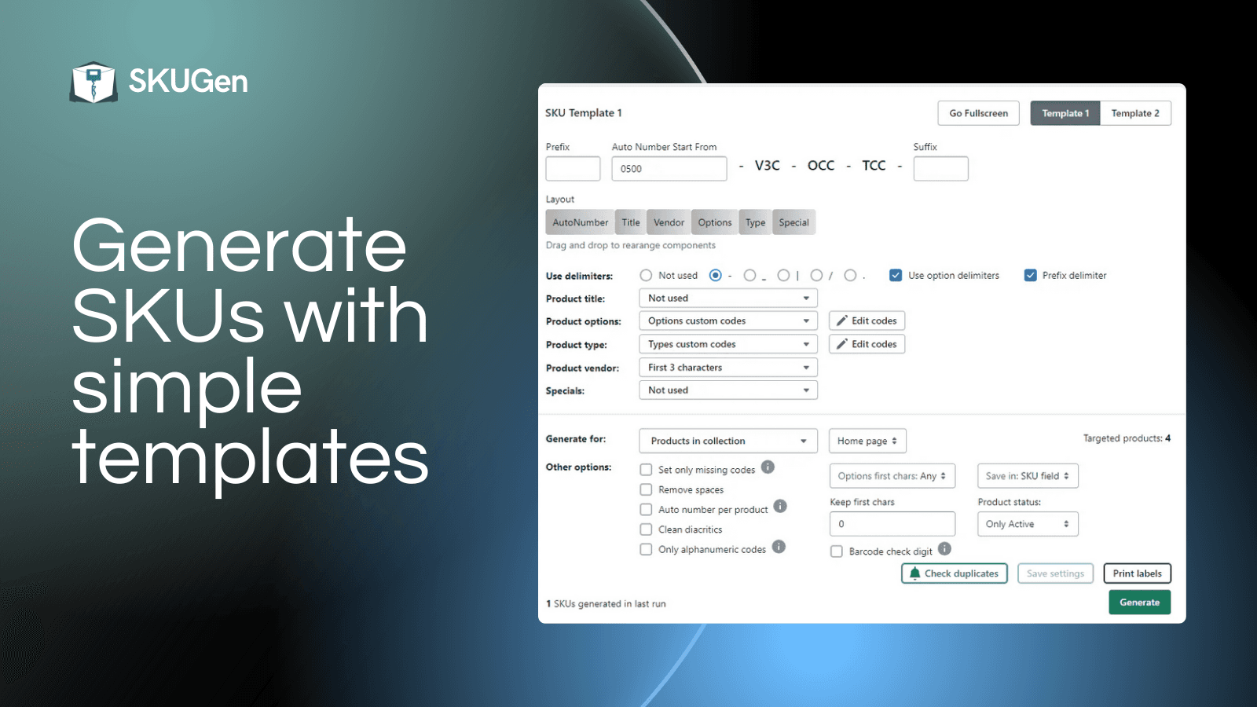Click the green Generate button
The image size is (1257, 707).
(x=1140, y=603)
